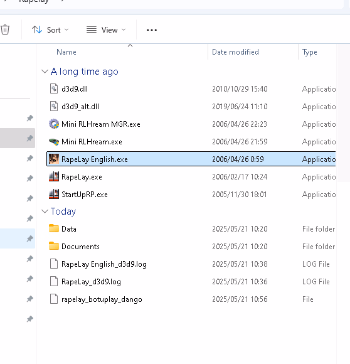This screenshot has height=364, width=350.
Task: Click the date 2005/11/30 18:01
Action: pos(240,195)
